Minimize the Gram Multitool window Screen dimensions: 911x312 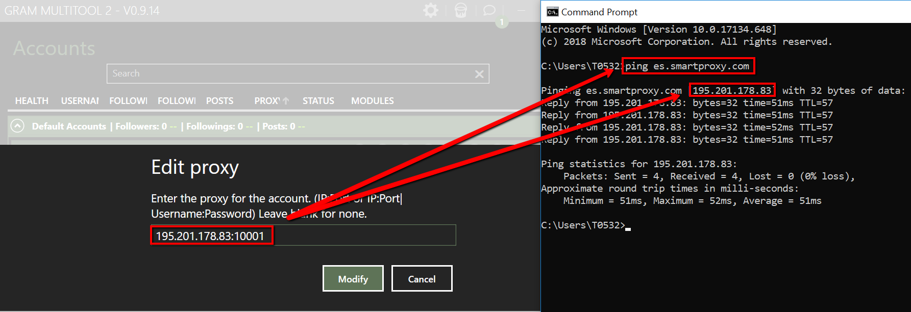[x=521, y=10]
